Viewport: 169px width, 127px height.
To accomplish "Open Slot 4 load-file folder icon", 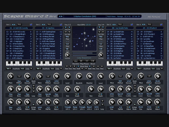I will pyautogui.click(x=161, y=24).
